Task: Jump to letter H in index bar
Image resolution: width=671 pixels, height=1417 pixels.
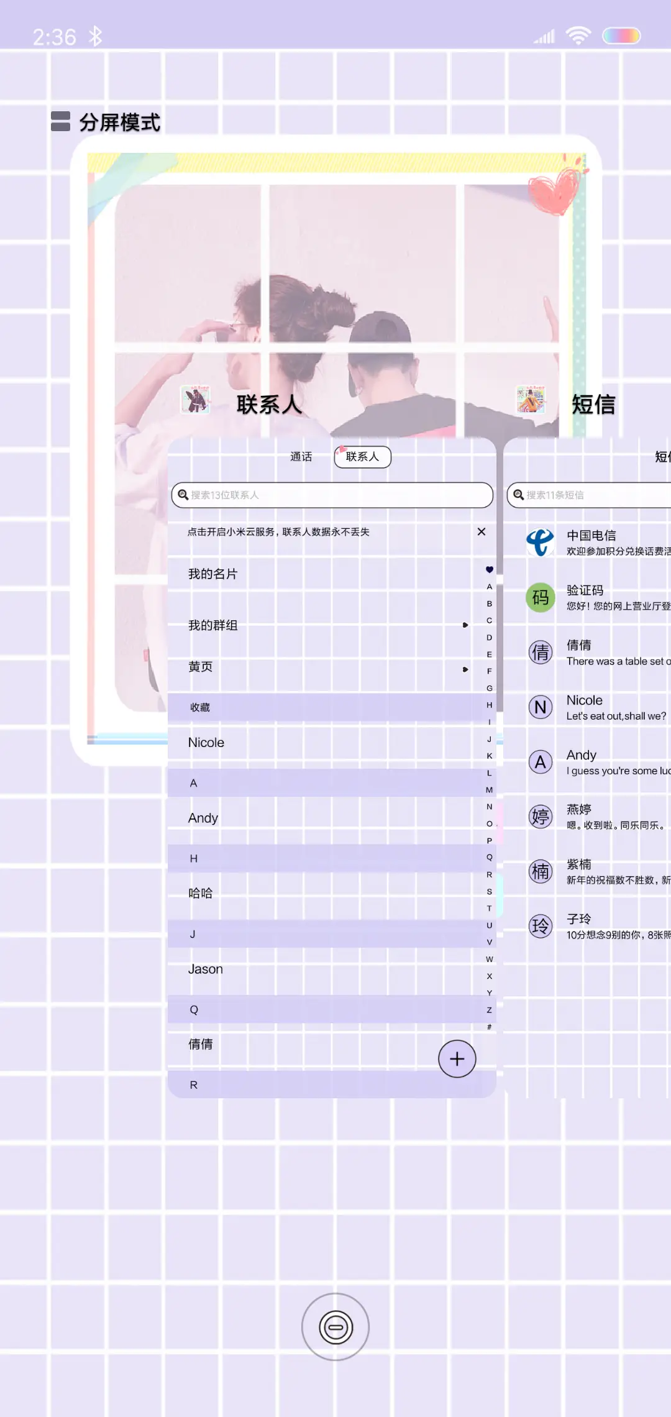Action: pyautogui.click(x=490, y=705)
